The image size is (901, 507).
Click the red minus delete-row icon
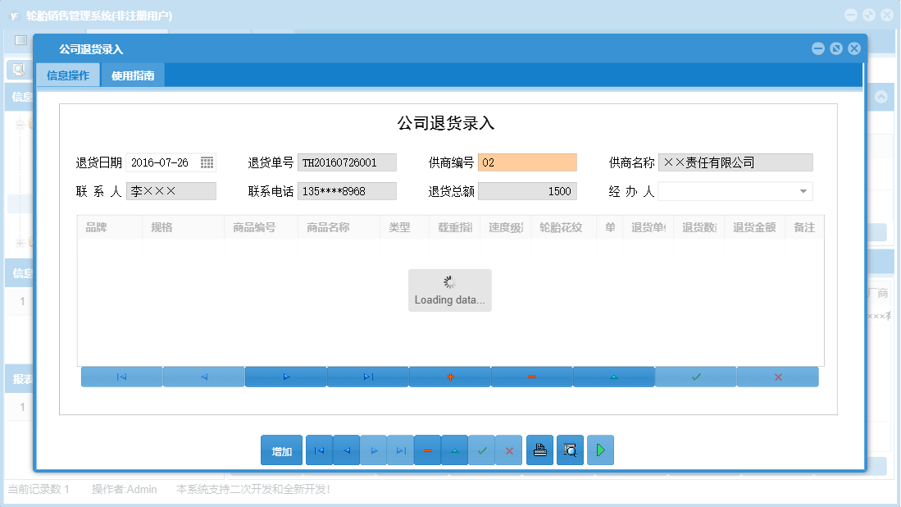pyautogui.click(x=531, y=377)
